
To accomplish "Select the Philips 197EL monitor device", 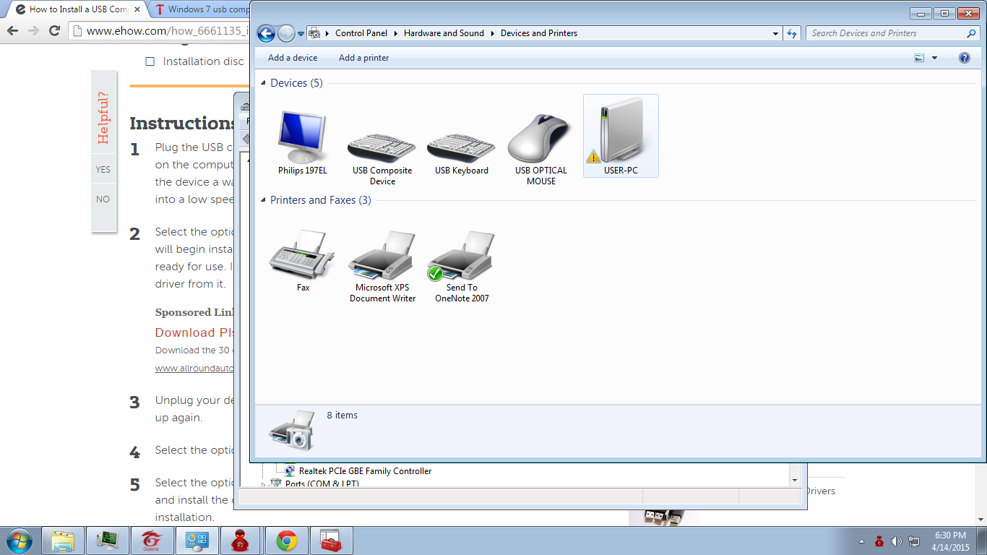I will [x=303, y=143].
